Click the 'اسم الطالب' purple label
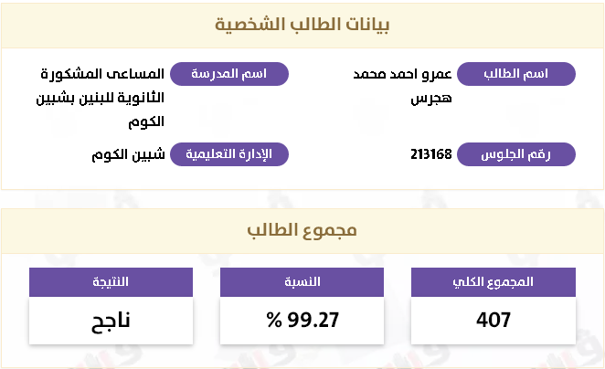 (515, 74)
